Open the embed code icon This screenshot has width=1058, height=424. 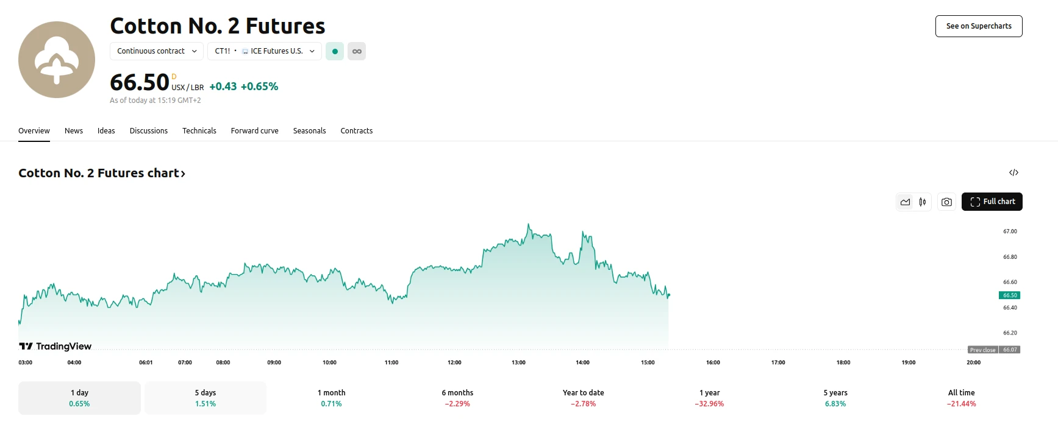coord(1013,172)
